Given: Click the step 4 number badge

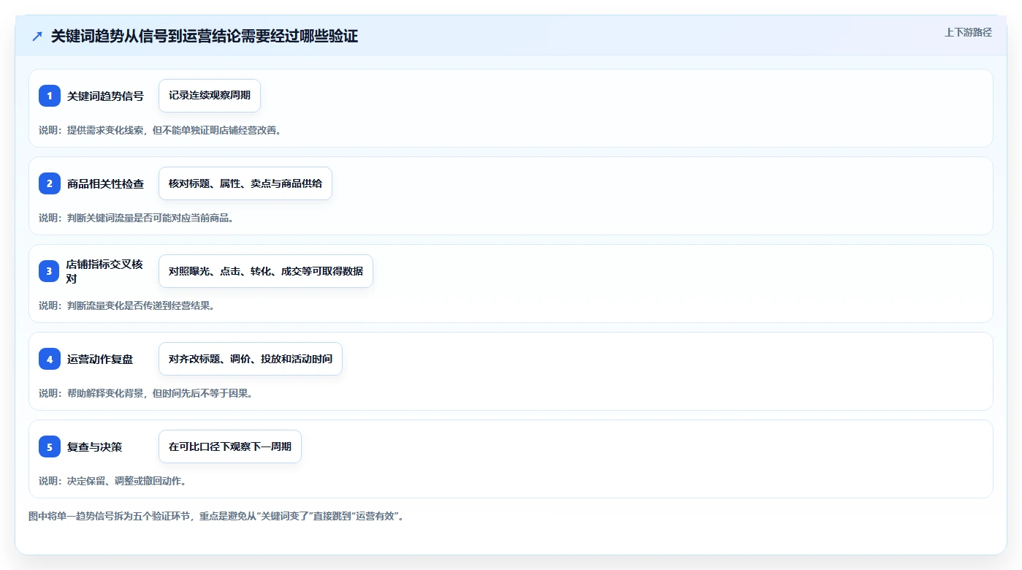Looking at the screenshot, I should (x=50, y=359).
